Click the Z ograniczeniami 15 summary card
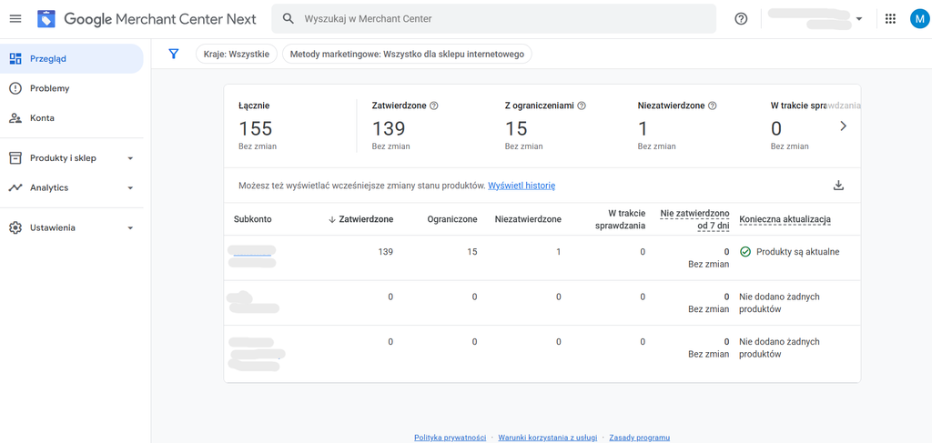 point(556,126)
